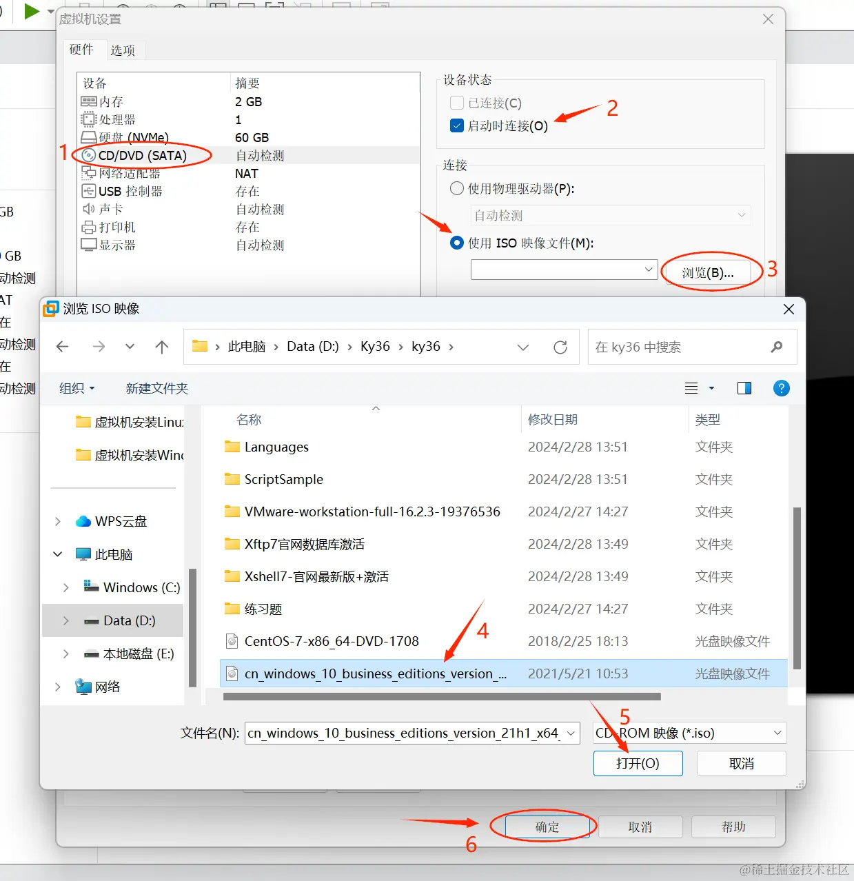This screenshot has width=854, height=881.
Task: Expand the Network tree node
Action: [x=58, y=687]
